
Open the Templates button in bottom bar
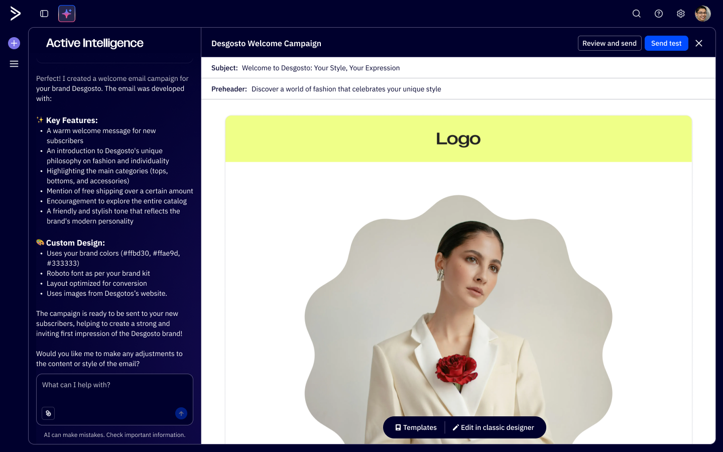(x=416, y=427)
